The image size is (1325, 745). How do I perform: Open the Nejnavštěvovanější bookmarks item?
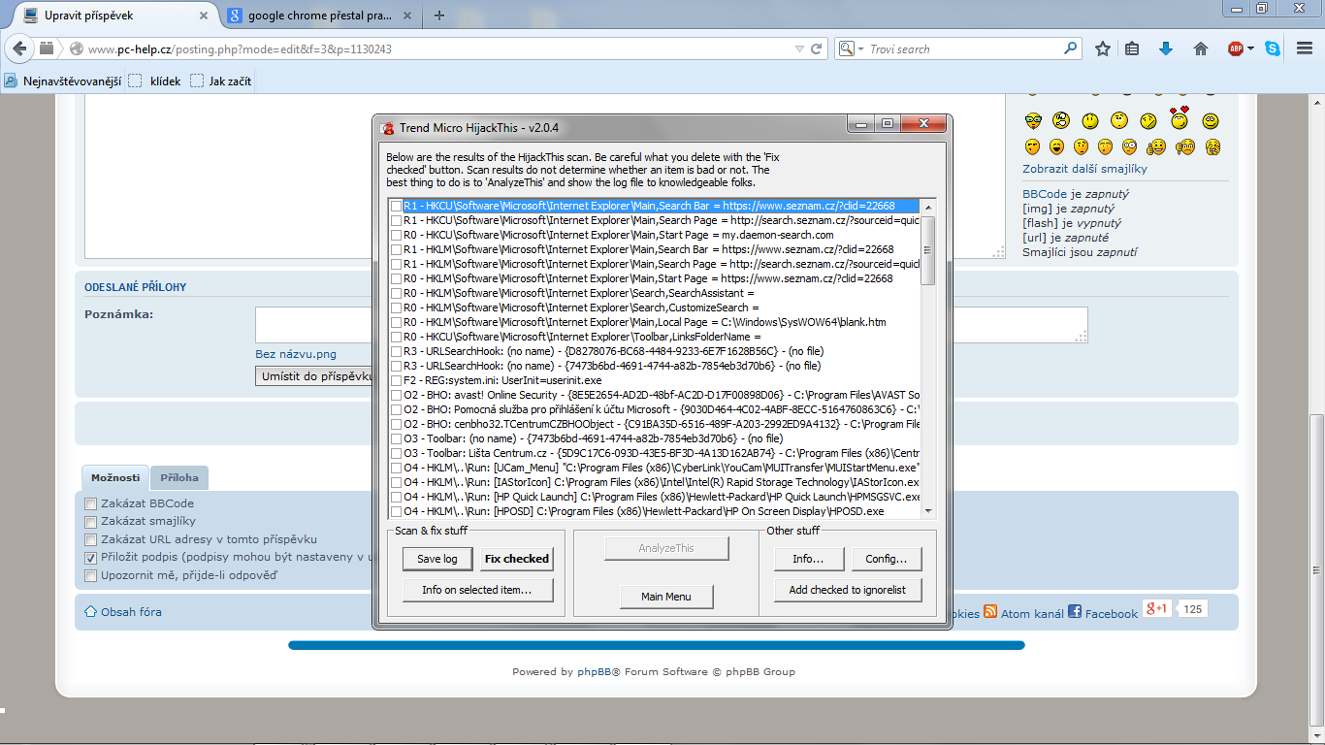click(64, 81)
